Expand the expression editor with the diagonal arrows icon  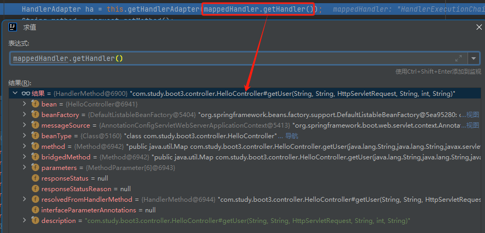459,58
